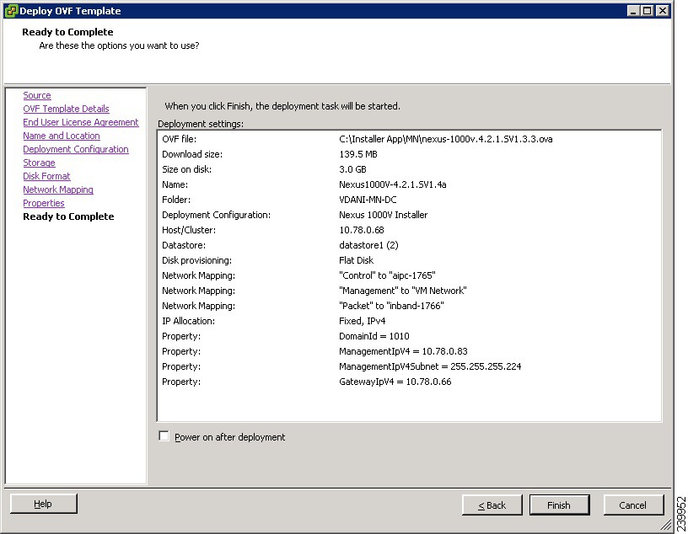Close the Deploy OVF Template window
The image size is (688, 534).
point(662,10)
